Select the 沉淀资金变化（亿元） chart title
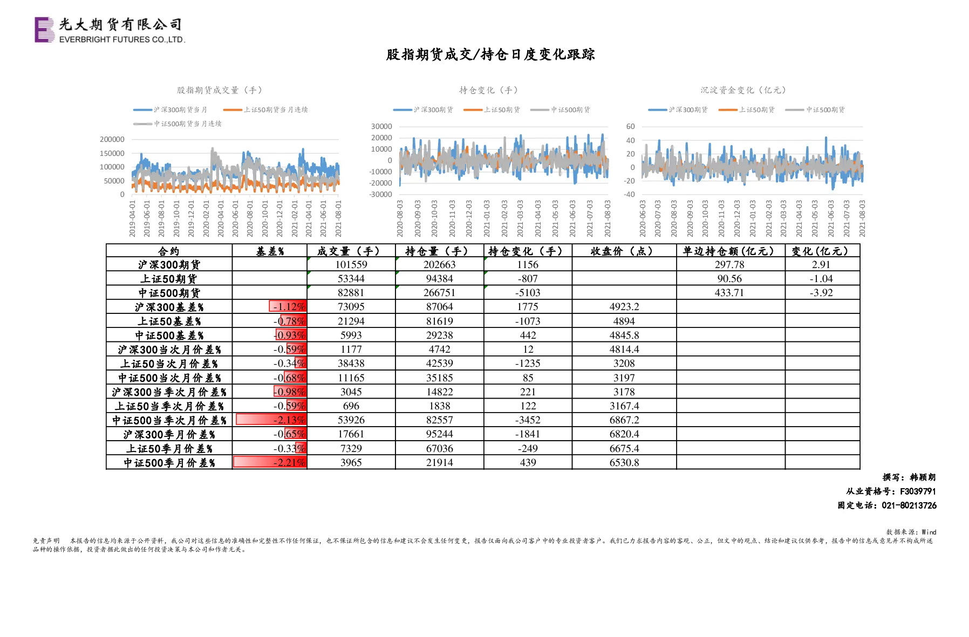This screenshot has height=637, width=969. (743, 90)
